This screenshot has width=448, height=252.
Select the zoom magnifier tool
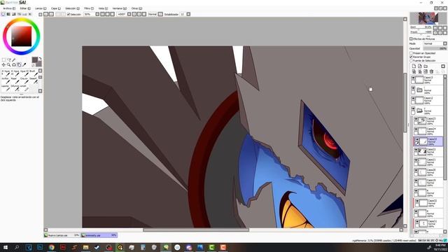(9, 65)
